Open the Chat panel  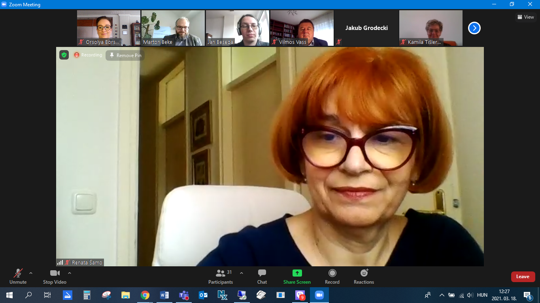tap(262, 276)
